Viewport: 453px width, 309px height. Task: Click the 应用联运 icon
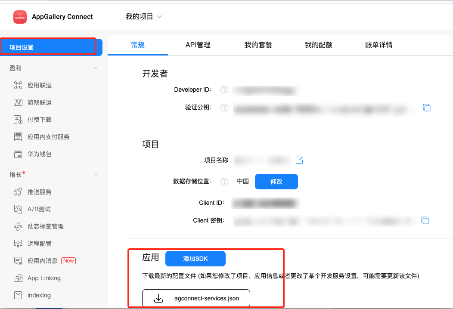click(x=18, y=85)
